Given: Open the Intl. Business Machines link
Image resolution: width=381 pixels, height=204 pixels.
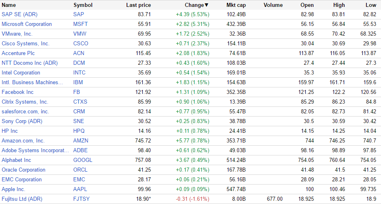Looking at the screenshot, I should (32, 82).
